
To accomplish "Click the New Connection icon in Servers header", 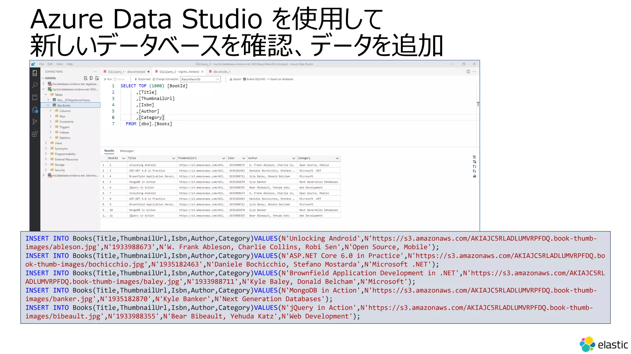I will tap(86, 78).
